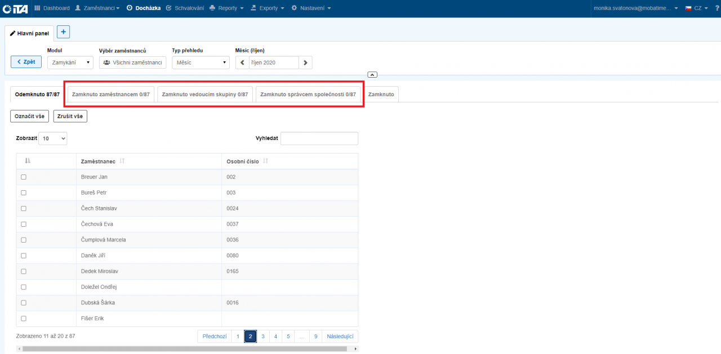The height and width of the screenshot is (354, 721).
Task: Click the help question mark icon
Action: click(x=716, y=8)
